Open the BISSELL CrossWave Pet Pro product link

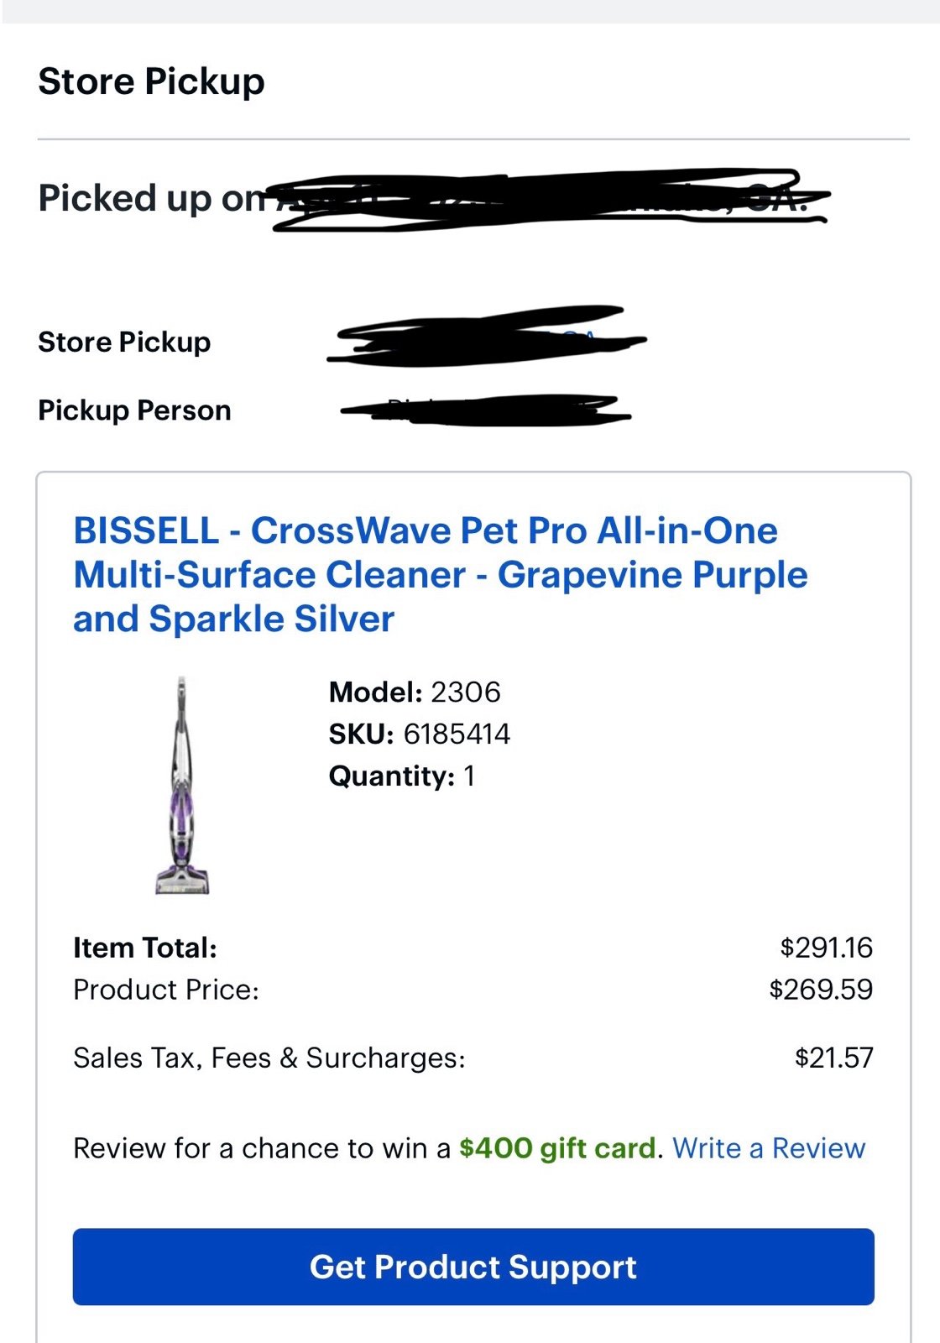pyautogui.click(x=441, y=575)
